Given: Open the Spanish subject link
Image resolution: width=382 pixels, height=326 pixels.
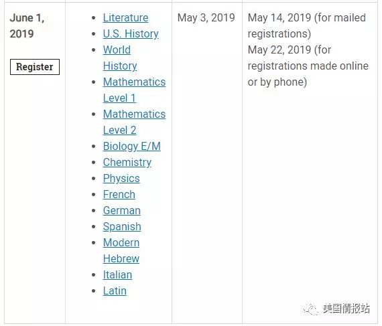Looking at the screenshot, I should coord(122,226).
